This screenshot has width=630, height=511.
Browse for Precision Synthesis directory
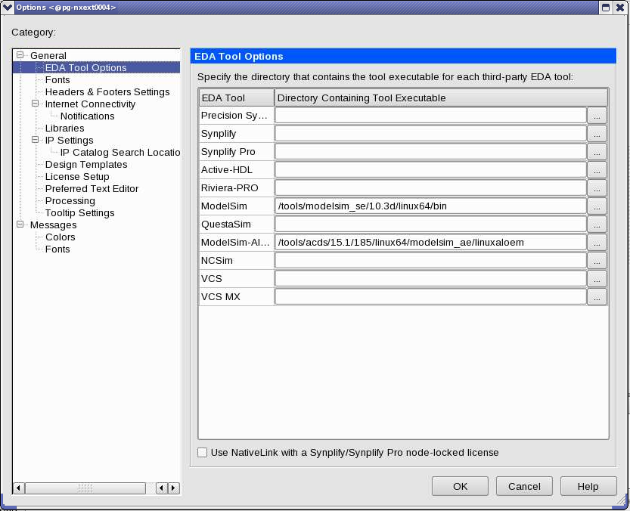pos(597,116)
